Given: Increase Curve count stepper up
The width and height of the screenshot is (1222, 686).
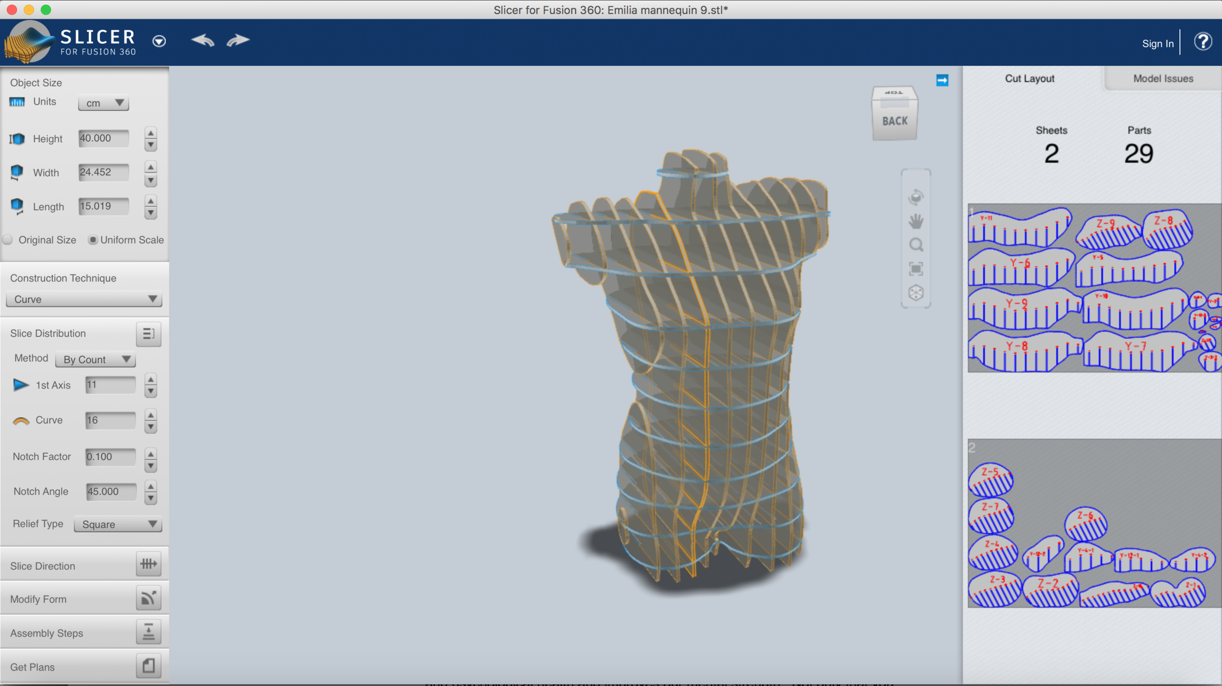Looking at the screenshot, I should (x=151, y=415).
